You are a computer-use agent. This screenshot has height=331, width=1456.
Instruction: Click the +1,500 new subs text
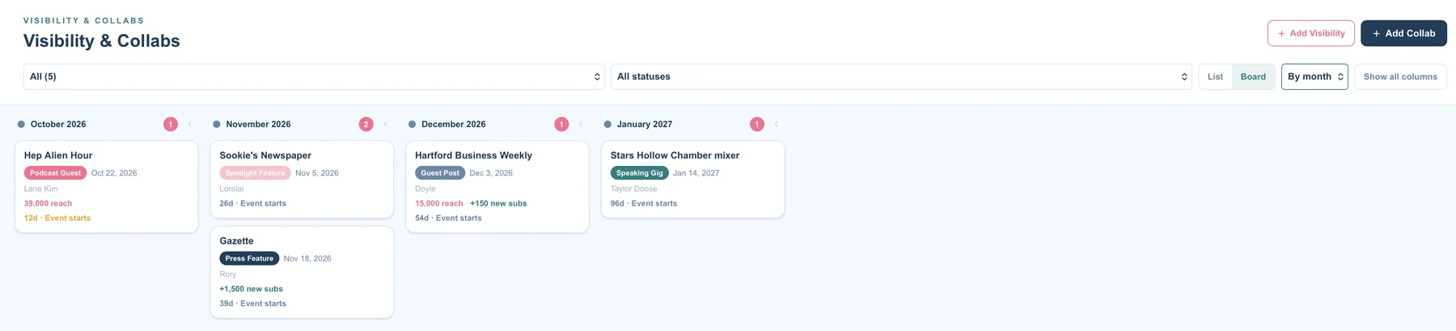[251, 289]
